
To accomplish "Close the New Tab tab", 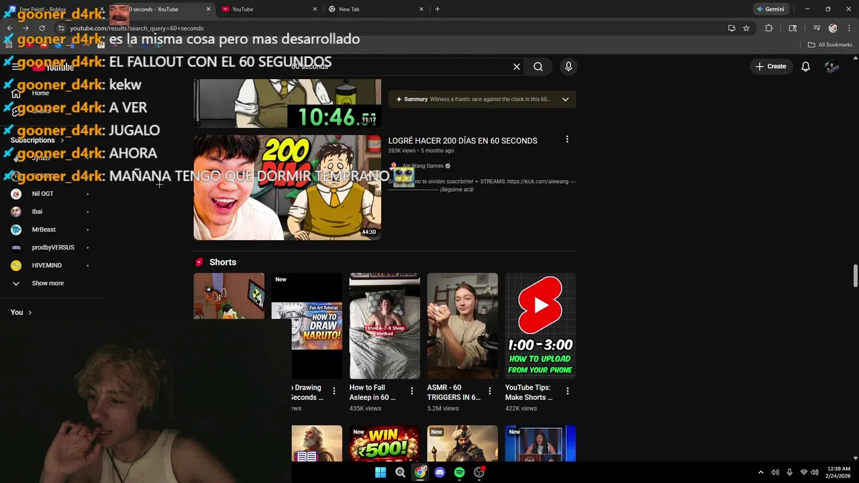I will click(x=421, y=9).
